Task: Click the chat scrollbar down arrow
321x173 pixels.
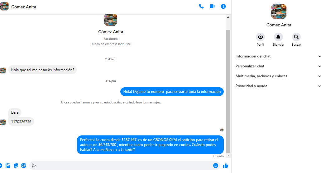Action: tap(228, 155)
